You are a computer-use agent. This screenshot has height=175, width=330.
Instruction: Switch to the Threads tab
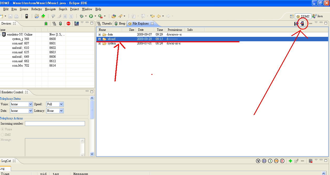pyautogui.click(x=104, y=24)
